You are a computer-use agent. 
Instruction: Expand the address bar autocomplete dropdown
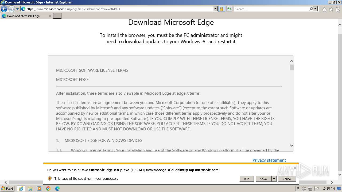tap(216, 9)
